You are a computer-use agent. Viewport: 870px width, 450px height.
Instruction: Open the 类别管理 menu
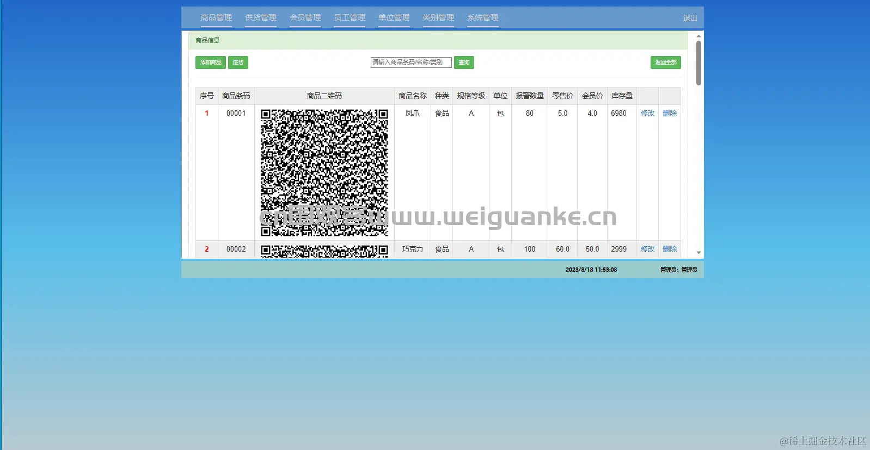point(438,17)
